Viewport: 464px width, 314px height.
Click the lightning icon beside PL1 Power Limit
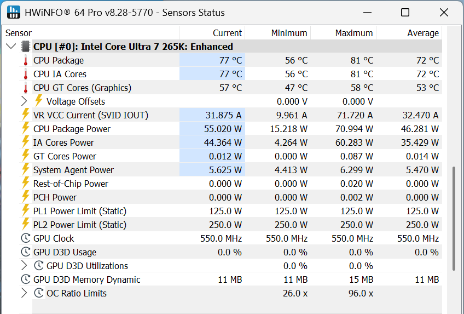25,211
